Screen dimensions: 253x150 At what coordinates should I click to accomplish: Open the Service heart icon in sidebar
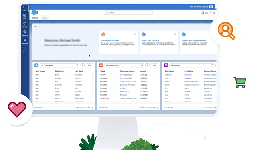click(x=25, y=24)
